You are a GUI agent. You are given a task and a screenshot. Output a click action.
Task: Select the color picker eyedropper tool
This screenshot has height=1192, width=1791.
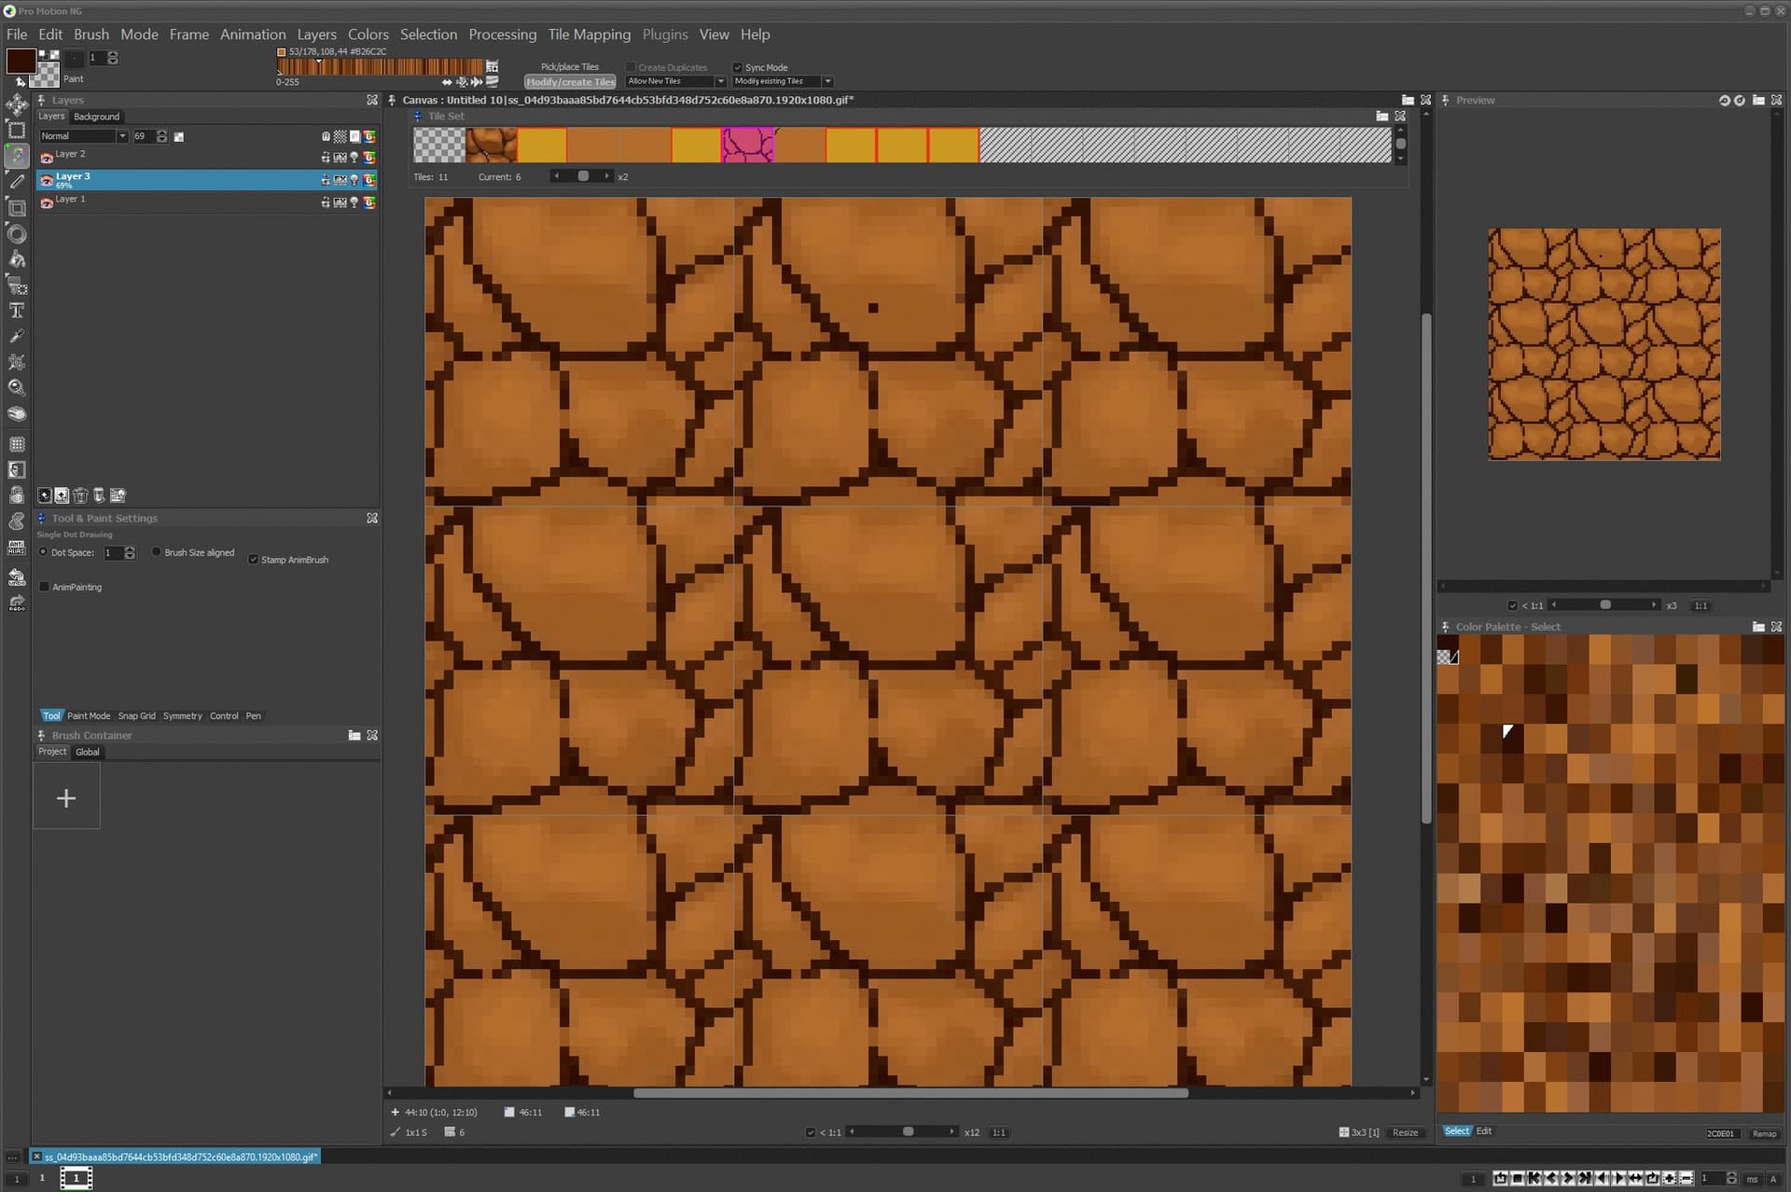click(x=16, y=336)
